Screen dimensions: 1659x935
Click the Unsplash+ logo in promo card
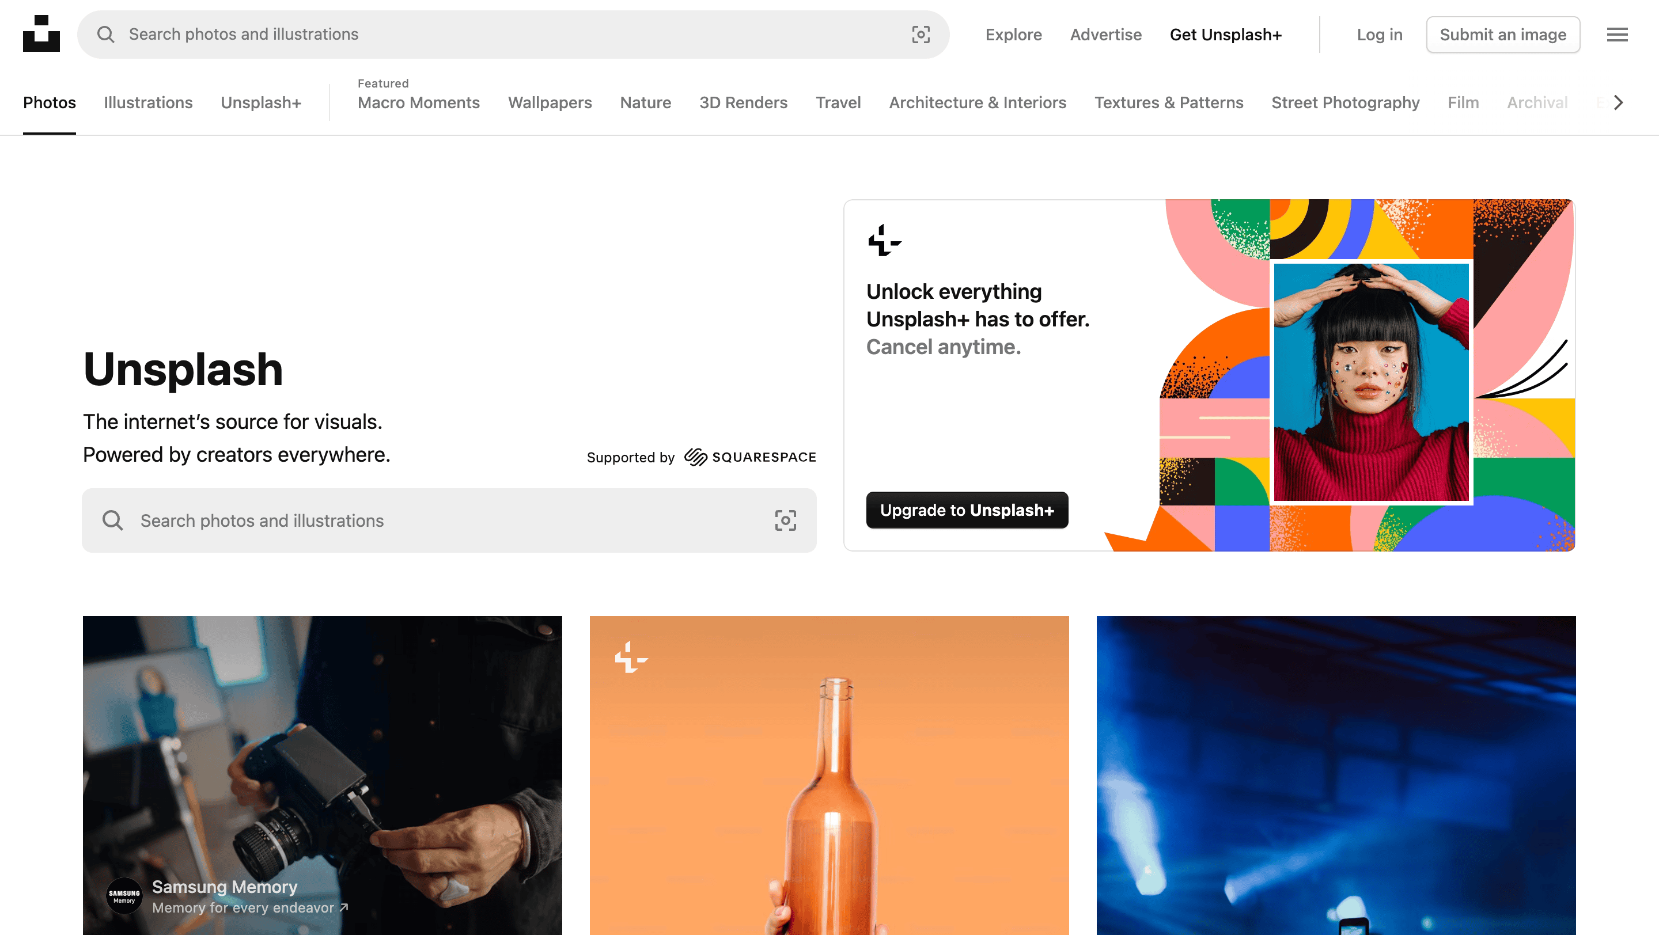884,241
